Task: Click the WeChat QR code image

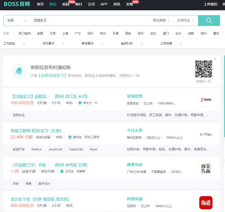Action: pyautogui.click(x=204, y=69)
